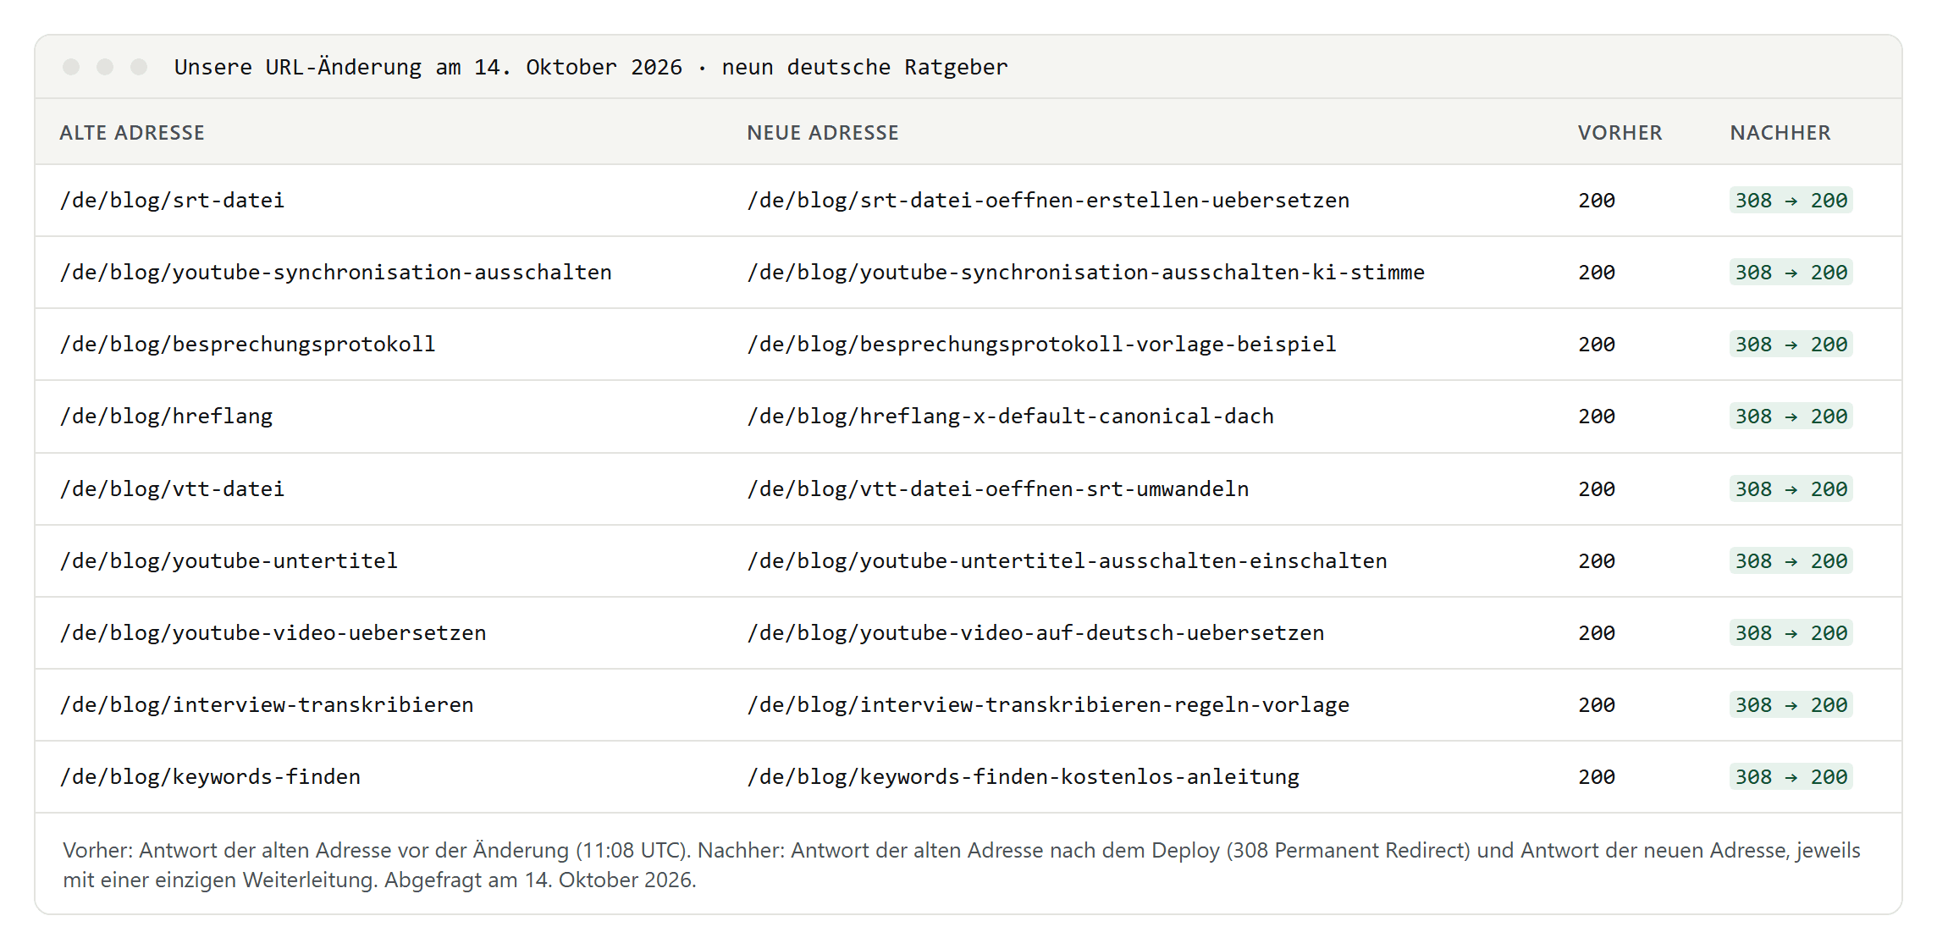Image resolution: width=1937 pixels, height=949 pixels.
Task: Select old address /de/blog/vtt-datei
Action: (173, 489)
